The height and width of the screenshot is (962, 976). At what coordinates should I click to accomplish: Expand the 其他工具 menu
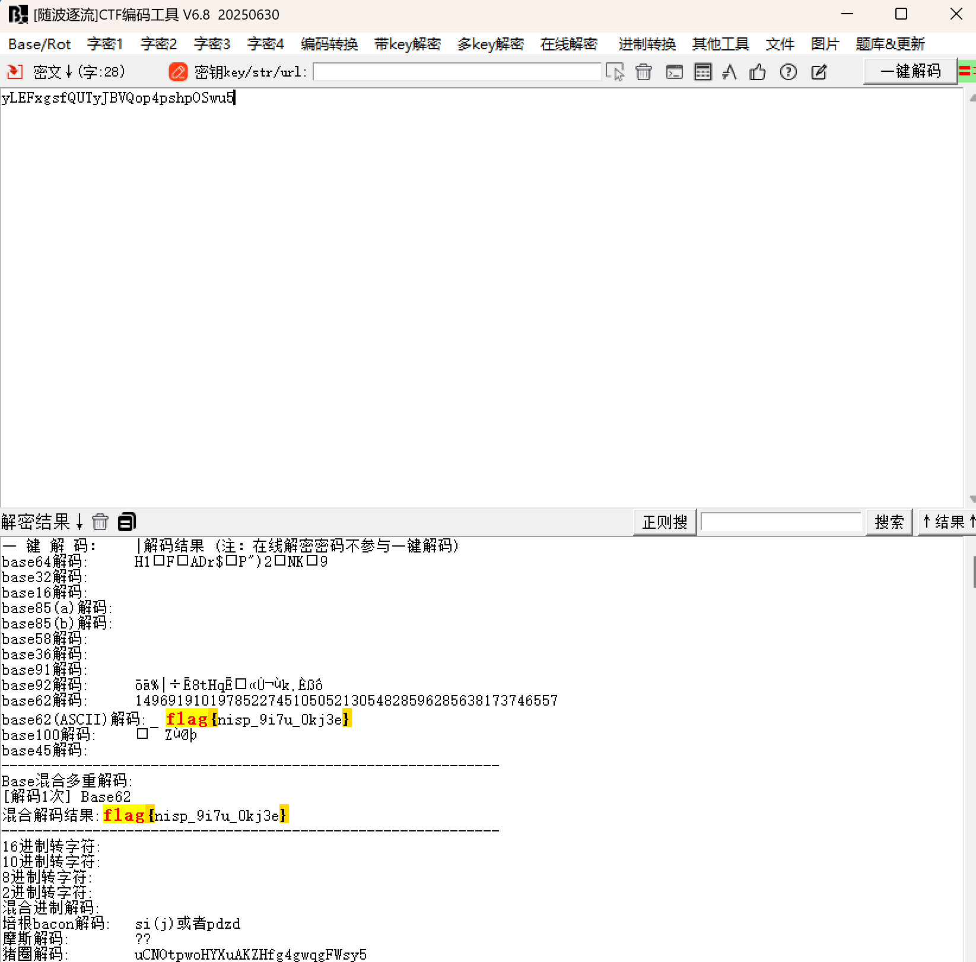[721, 45]
